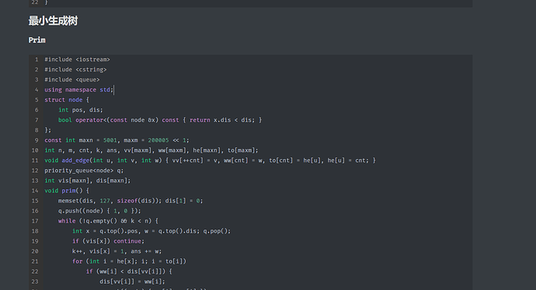Screen dimensions: 536x290
Task: Select the '#include <queue>' code line
Action: [72, 80]
